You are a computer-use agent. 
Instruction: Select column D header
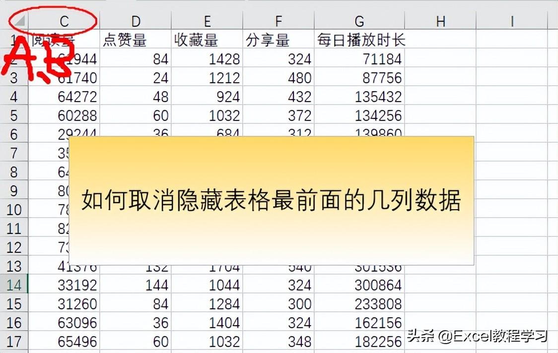click(x=136, y=21)
